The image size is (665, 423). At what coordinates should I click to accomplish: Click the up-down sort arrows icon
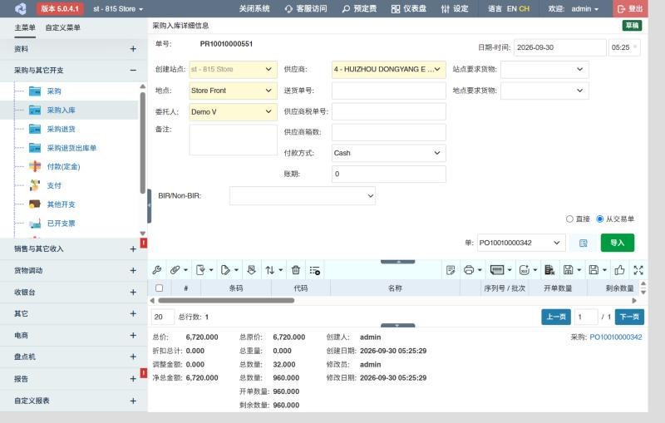pyautogui.click(x=270, y=270)
